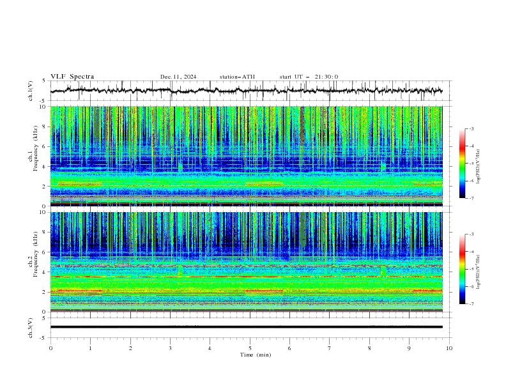The image size is (506, 391).
Task: Click the time axis tick label '7'
Action: 330,348
